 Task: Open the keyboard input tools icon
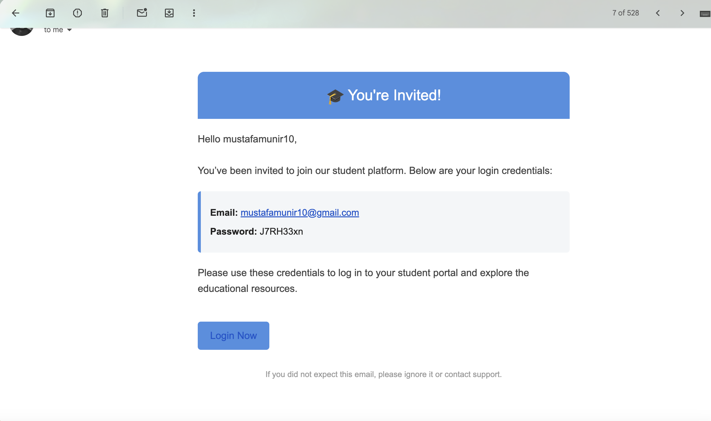(x=705, y=14)
